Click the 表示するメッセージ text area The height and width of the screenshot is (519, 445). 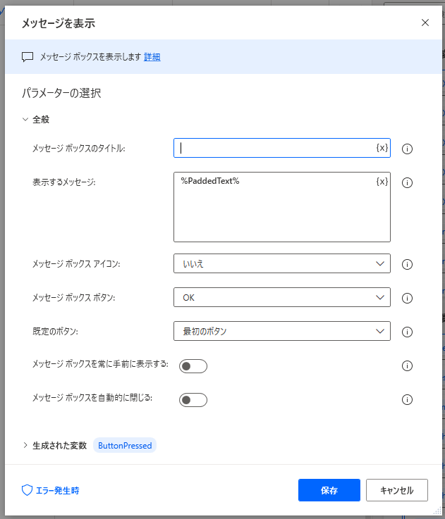(275, 211)
